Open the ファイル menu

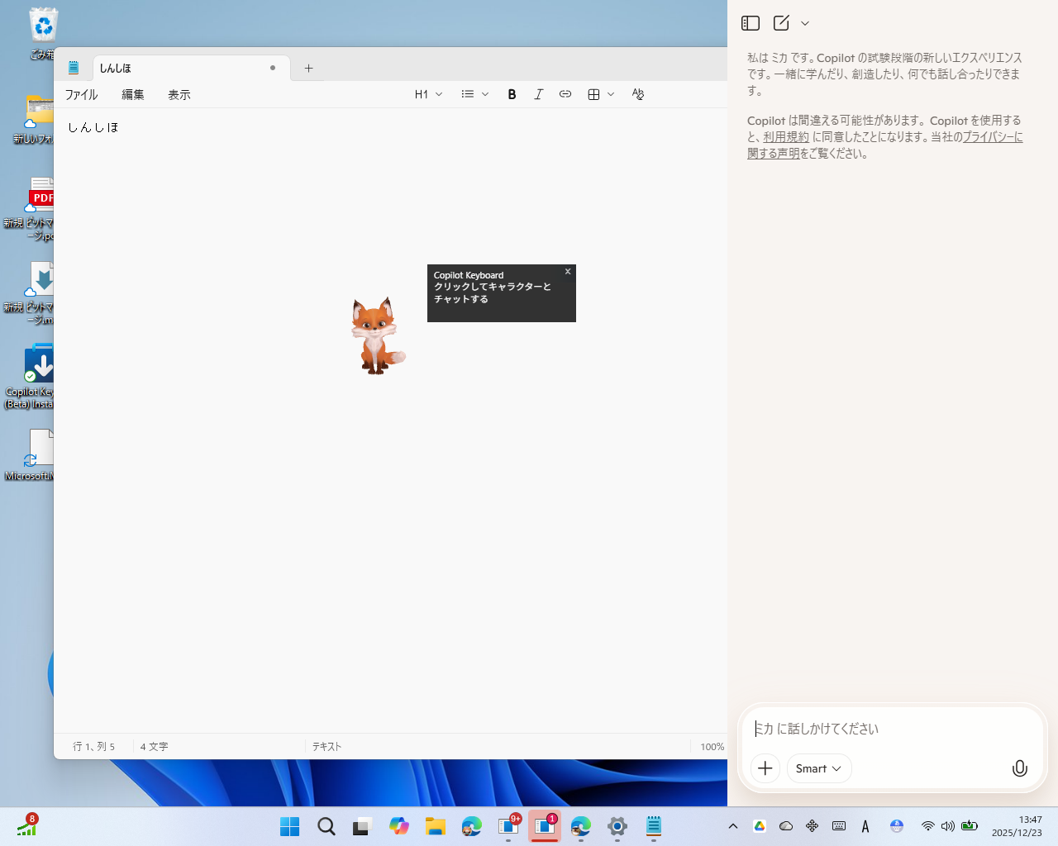coord(80,94)
